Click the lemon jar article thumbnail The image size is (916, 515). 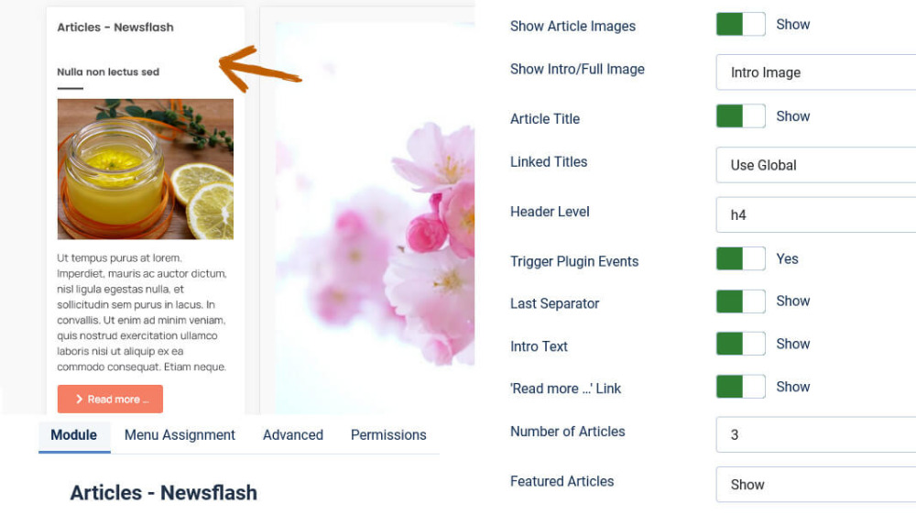tap(146, 169)
